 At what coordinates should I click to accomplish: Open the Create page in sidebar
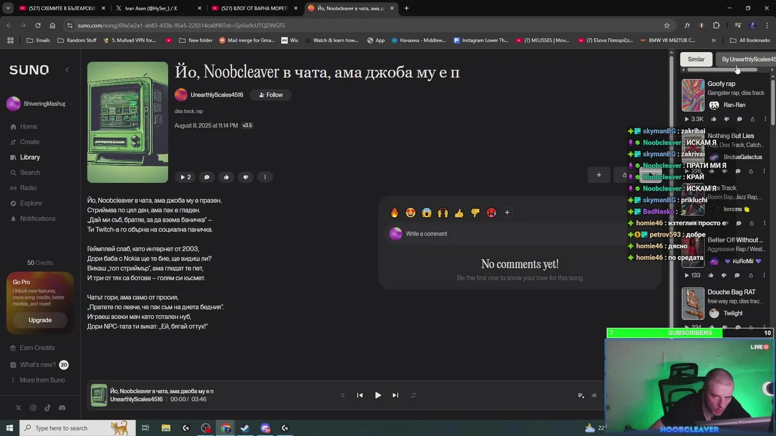point(25,142)
